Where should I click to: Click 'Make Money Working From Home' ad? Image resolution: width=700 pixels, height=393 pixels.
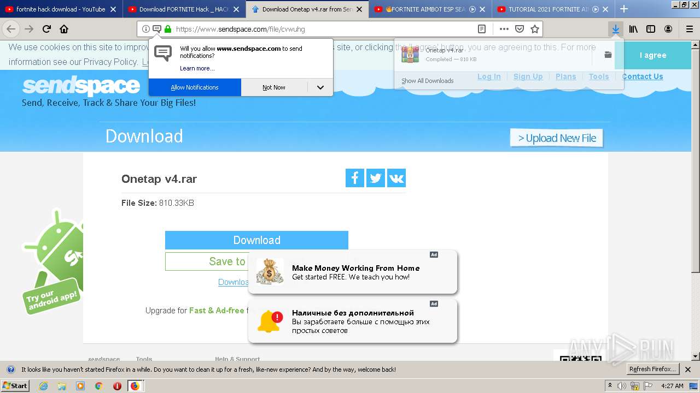pos(353,272)
